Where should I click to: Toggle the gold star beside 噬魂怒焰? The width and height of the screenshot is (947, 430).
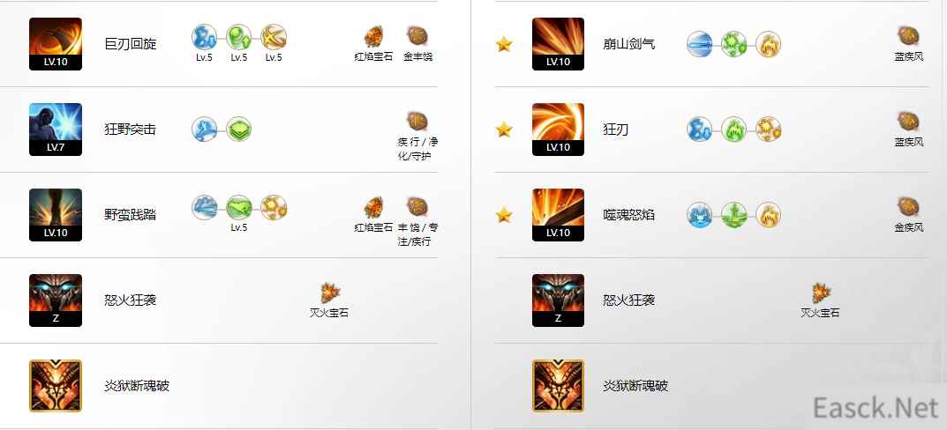click(504, 215)
